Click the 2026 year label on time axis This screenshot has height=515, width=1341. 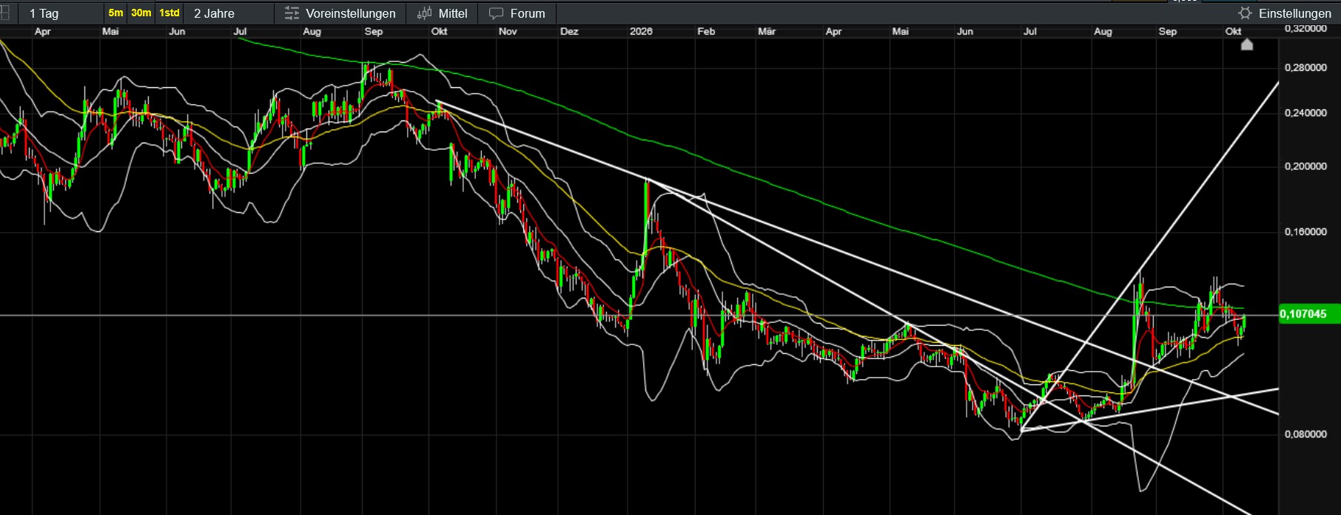pyautogui.click(x=641, y=32)
